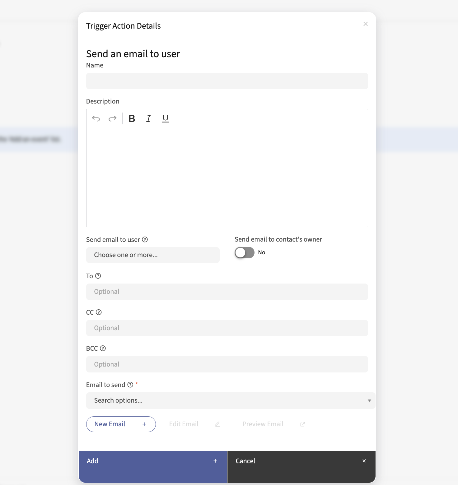Click the Add button to save the action
458x485 pixels.
coord(152,461)
